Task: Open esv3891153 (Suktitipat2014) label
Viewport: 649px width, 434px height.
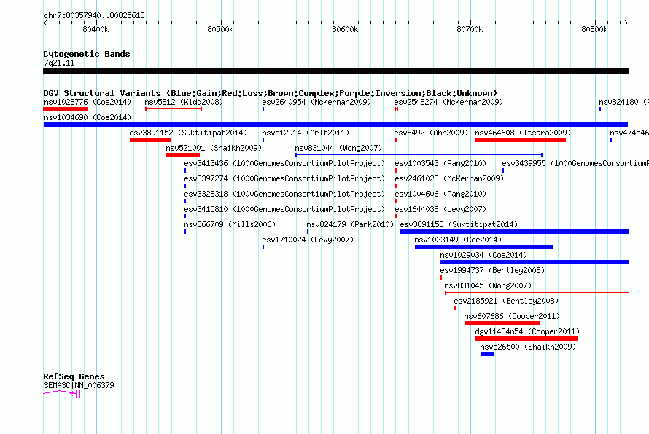Action: tap(459, 224)
